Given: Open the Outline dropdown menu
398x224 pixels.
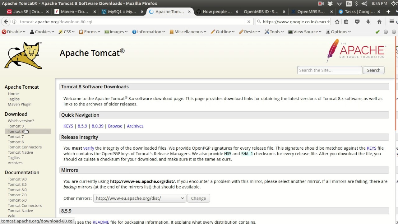Looking at the screenshot, I should click(223, 32).
